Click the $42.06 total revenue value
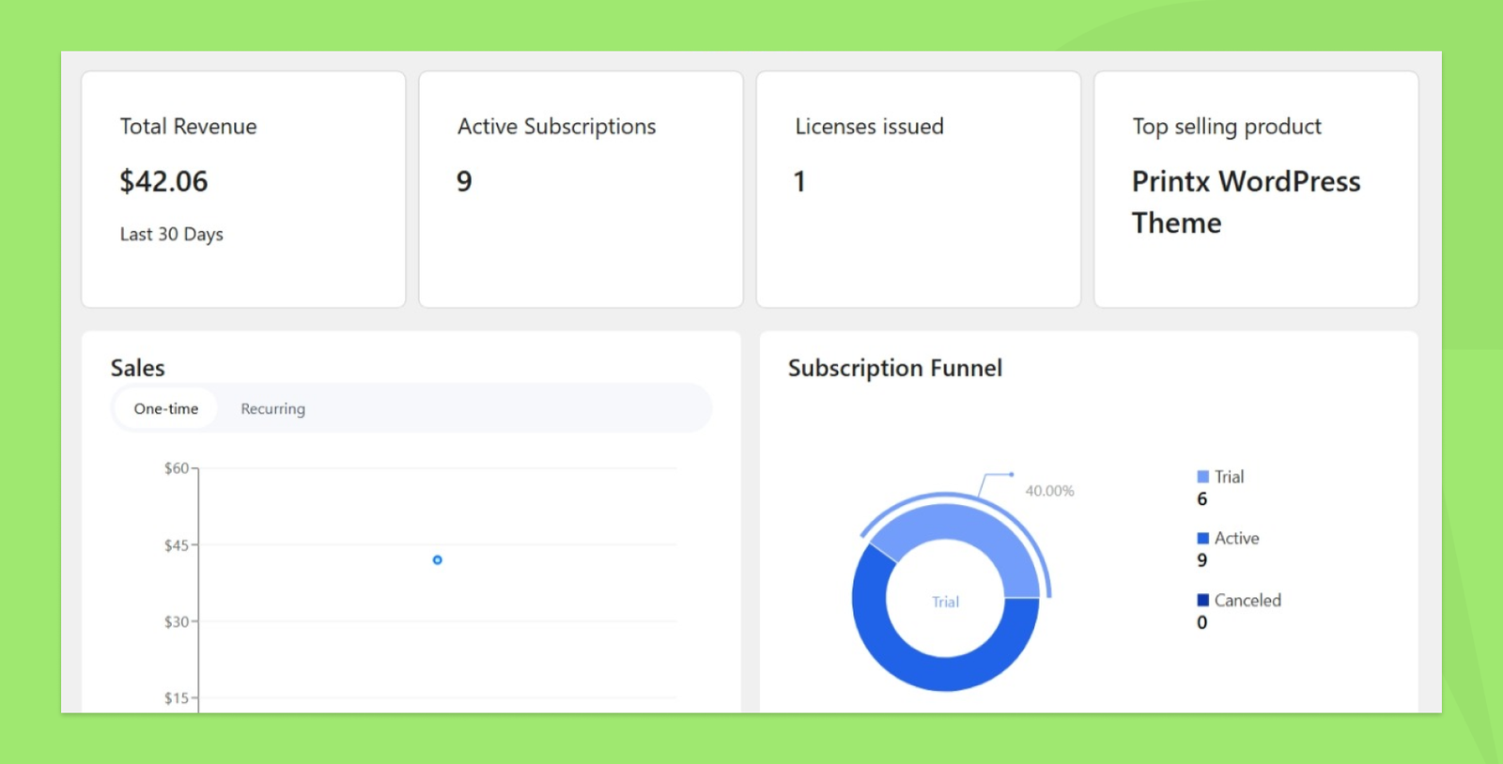Screen dimensions: 1503x764 point(163,181)
